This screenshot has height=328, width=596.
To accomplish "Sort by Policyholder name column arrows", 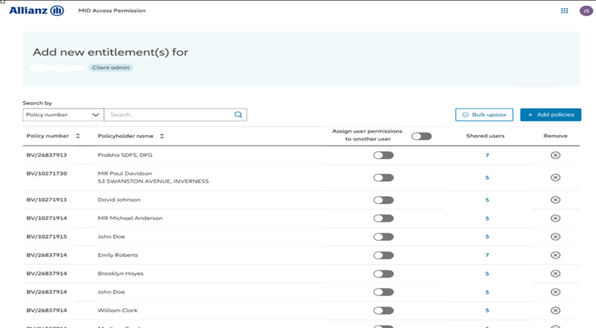I will pos(162,135).
